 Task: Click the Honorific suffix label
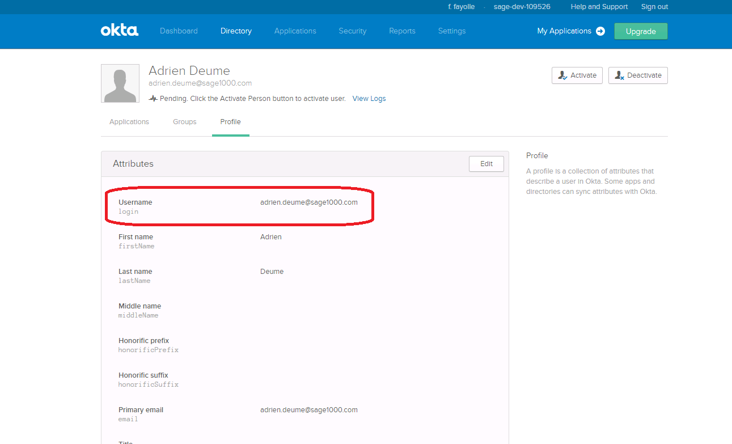coord(143,375)
